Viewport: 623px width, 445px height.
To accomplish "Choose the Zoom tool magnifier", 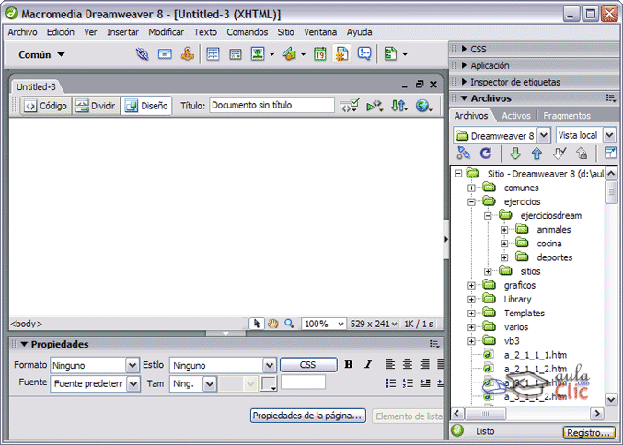I will click(289, 324).
